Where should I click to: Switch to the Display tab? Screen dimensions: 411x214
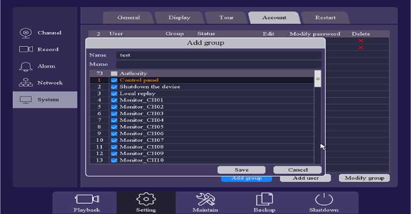(179, 18)
